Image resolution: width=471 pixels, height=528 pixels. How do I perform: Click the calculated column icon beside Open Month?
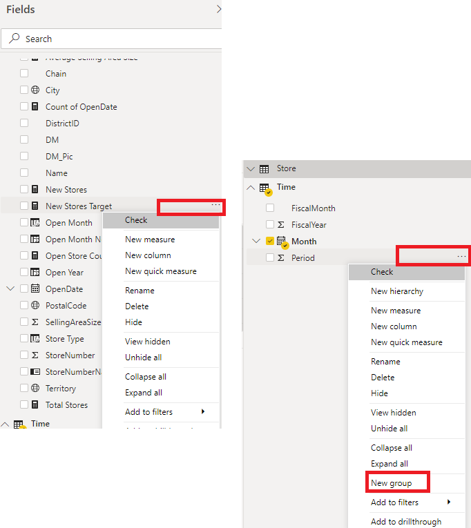[35, 222]
